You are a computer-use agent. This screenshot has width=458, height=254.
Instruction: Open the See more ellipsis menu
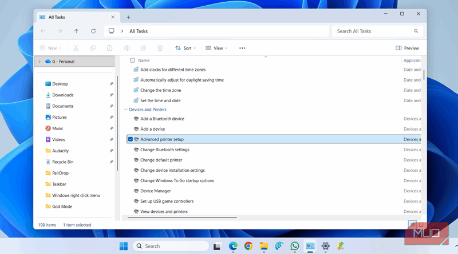coord(242,49)
